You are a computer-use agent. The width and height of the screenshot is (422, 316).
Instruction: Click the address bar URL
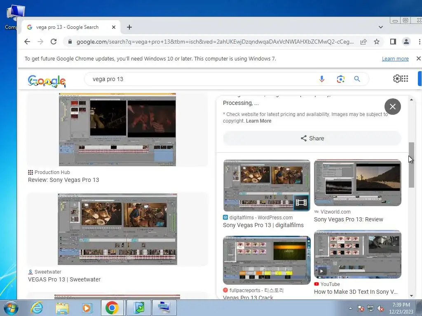pyautogui.click(x=215, y=42)
